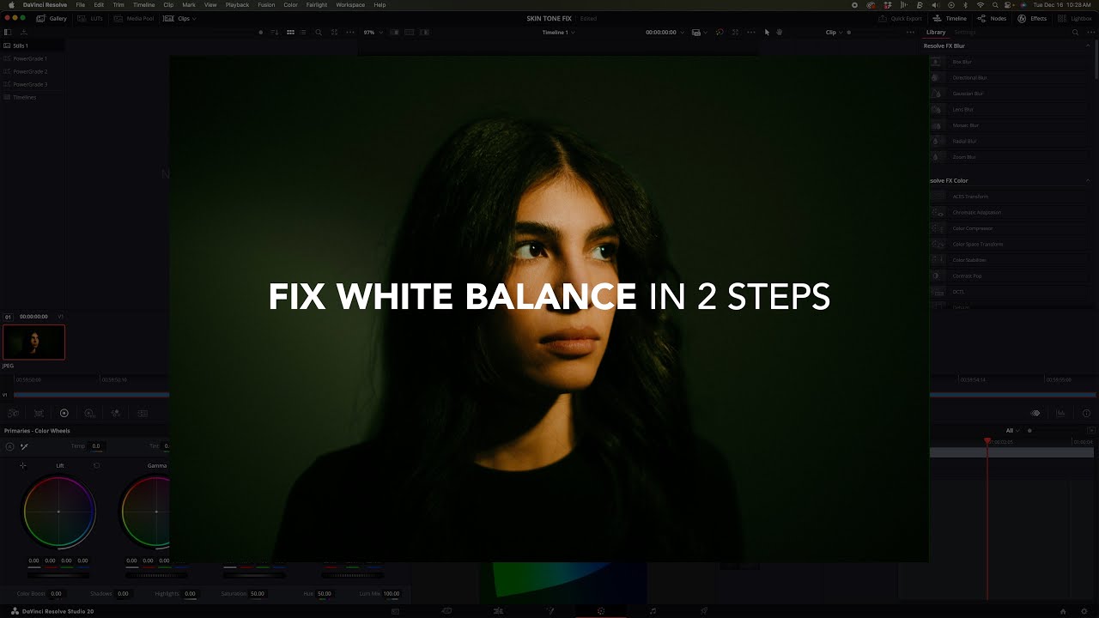Open macOS Spotlight search
This screenshot has width=1099, height=618.
coord(993,5)
